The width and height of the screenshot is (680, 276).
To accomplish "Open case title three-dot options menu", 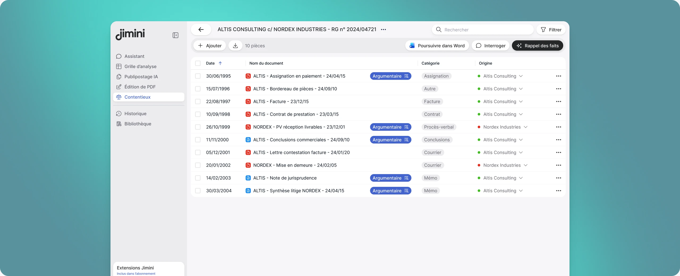I will coord(383,29).
